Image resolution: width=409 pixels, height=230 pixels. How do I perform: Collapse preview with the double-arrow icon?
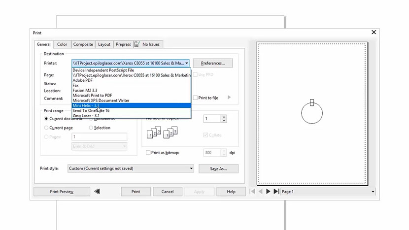point(97,192)
